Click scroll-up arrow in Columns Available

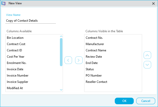[x=61, y=36]
